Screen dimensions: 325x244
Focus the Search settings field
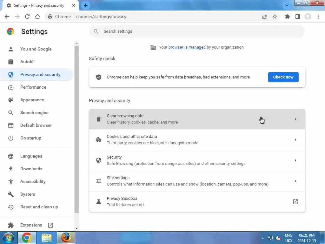coord(197,31)
